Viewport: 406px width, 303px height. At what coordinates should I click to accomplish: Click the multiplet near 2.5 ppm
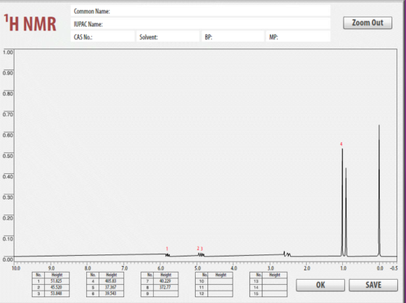click(x=287, y=254)
